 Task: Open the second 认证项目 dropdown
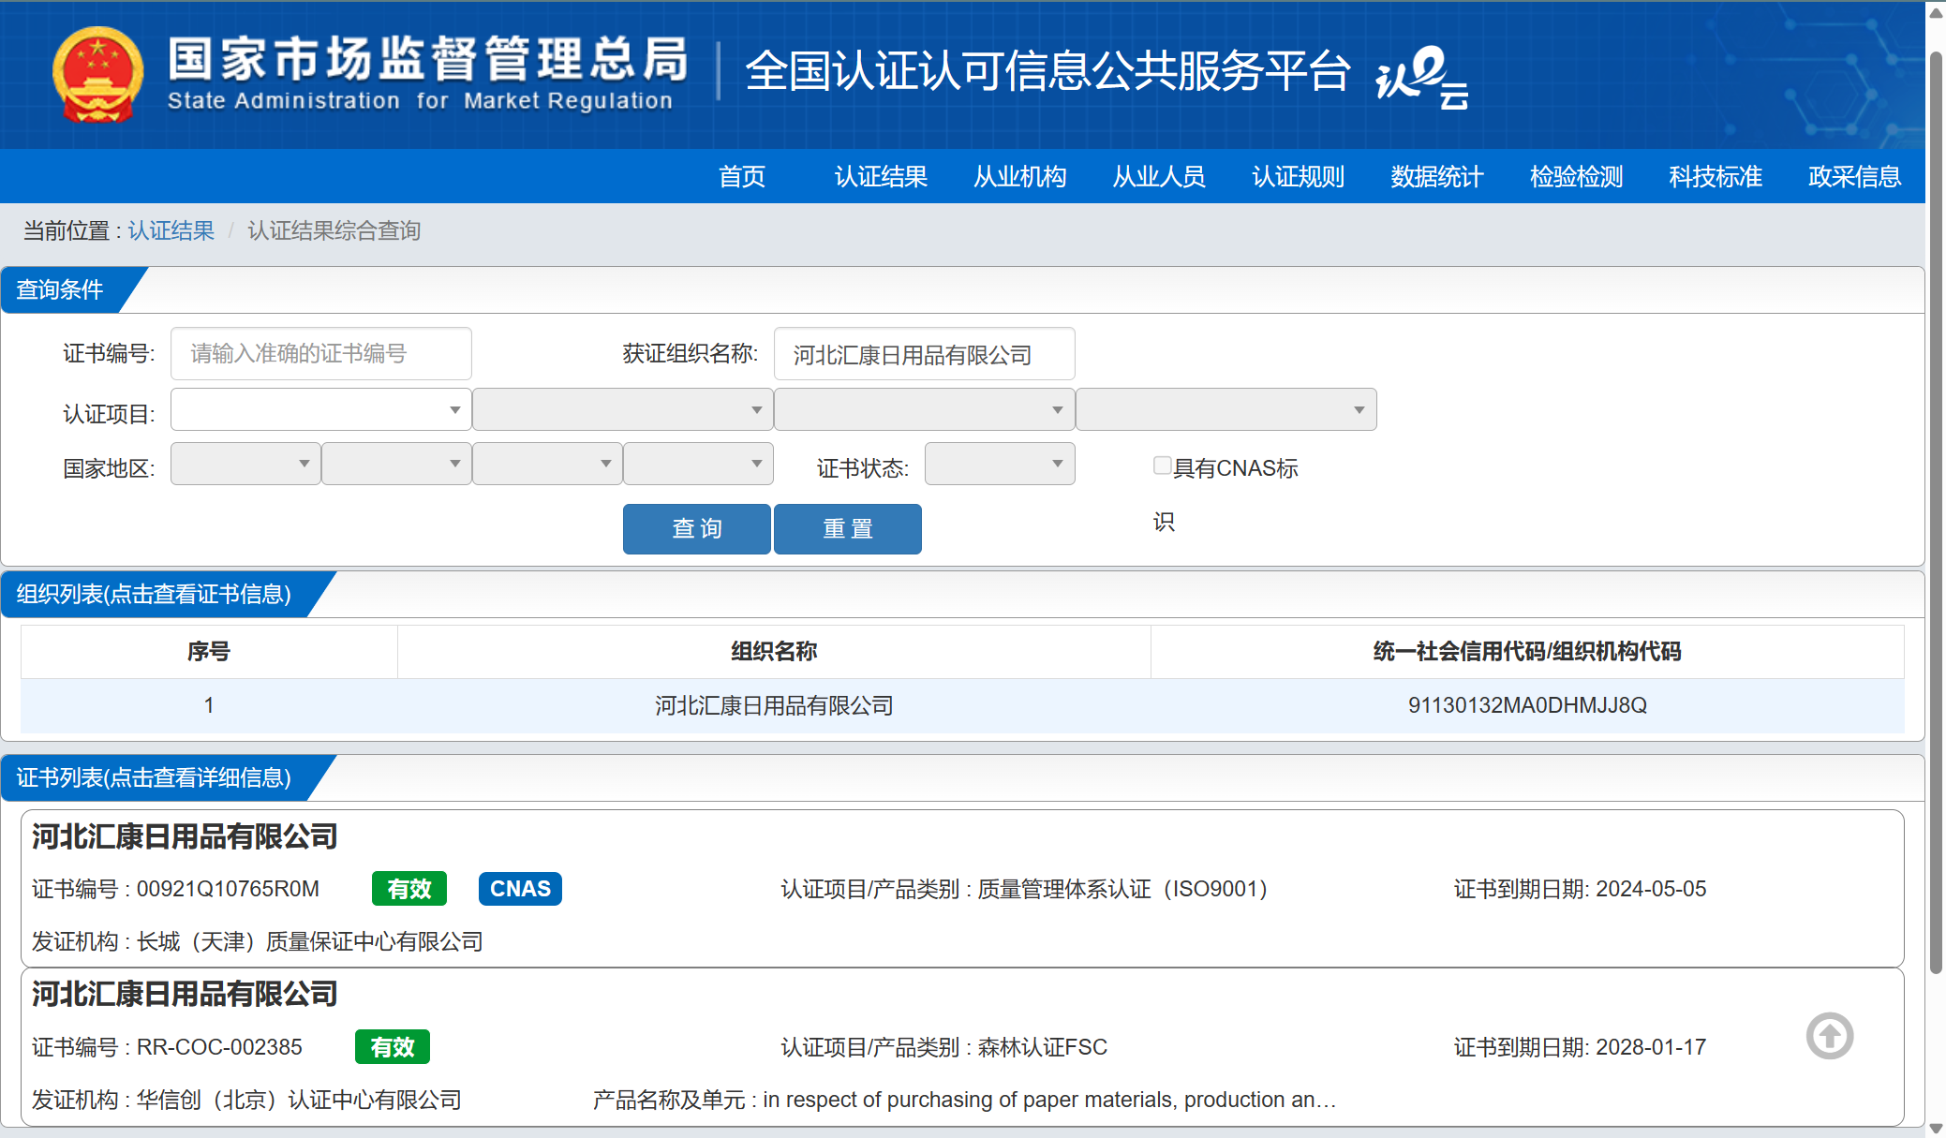(622, 409)
